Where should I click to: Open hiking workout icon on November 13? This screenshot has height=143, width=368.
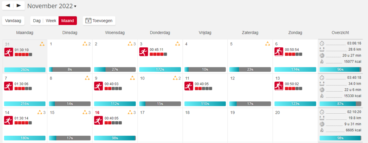pyautogui.click(x=279, y=86)
